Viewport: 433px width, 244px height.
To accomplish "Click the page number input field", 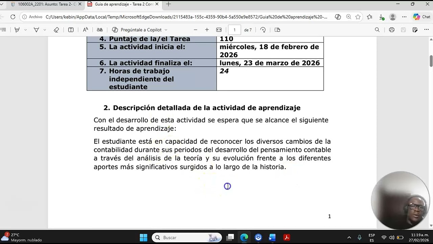I will [x=234, y=30].
